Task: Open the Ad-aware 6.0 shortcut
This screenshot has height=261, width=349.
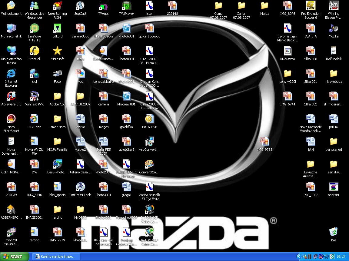Action: pos(11,96)
